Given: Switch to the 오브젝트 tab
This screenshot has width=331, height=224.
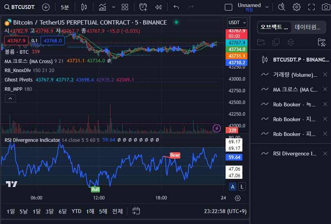Looking at the screenshot, I should 274,27.
